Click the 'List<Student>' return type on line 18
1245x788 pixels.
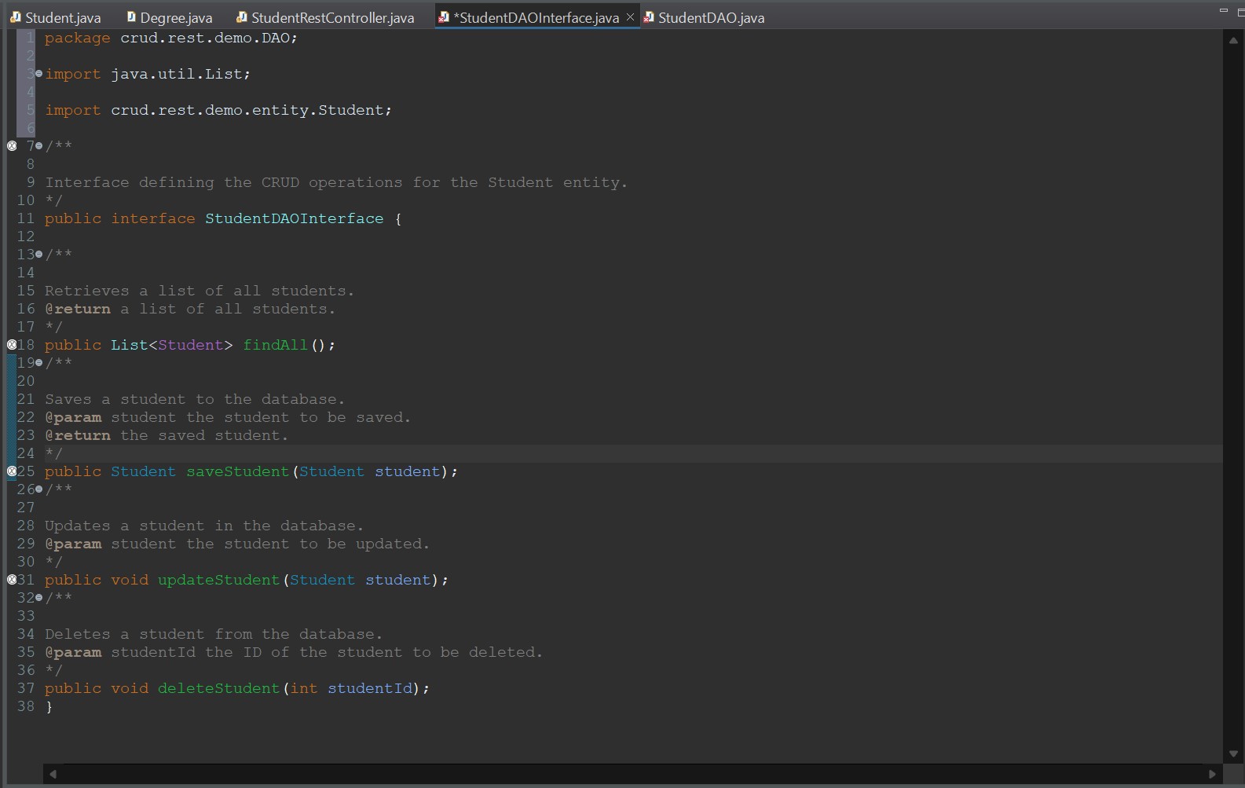coord(172,345)
